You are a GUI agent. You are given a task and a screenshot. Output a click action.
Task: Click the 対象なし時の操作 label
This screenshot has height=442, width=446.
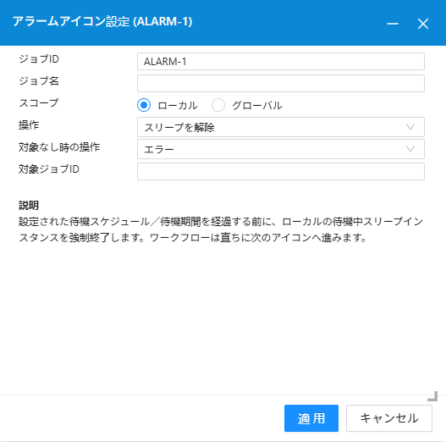59,147
